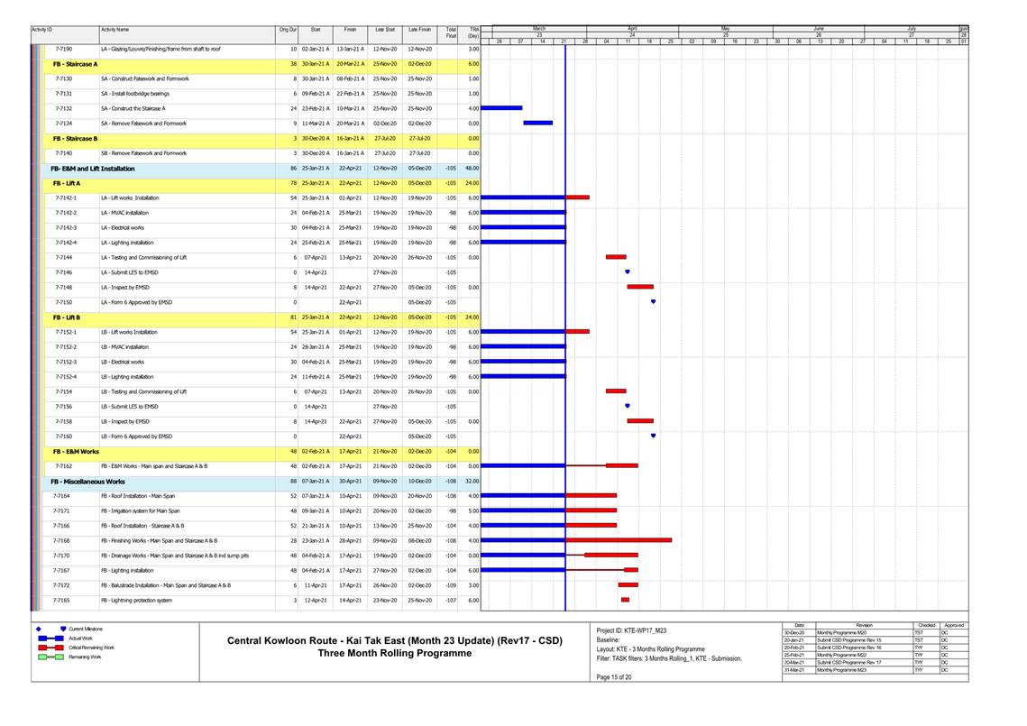This screenshot has width=1027, height=726.
Task: Select the LA - Submit LES to EMSD milestone marker
Action: (x=628, y=271)
